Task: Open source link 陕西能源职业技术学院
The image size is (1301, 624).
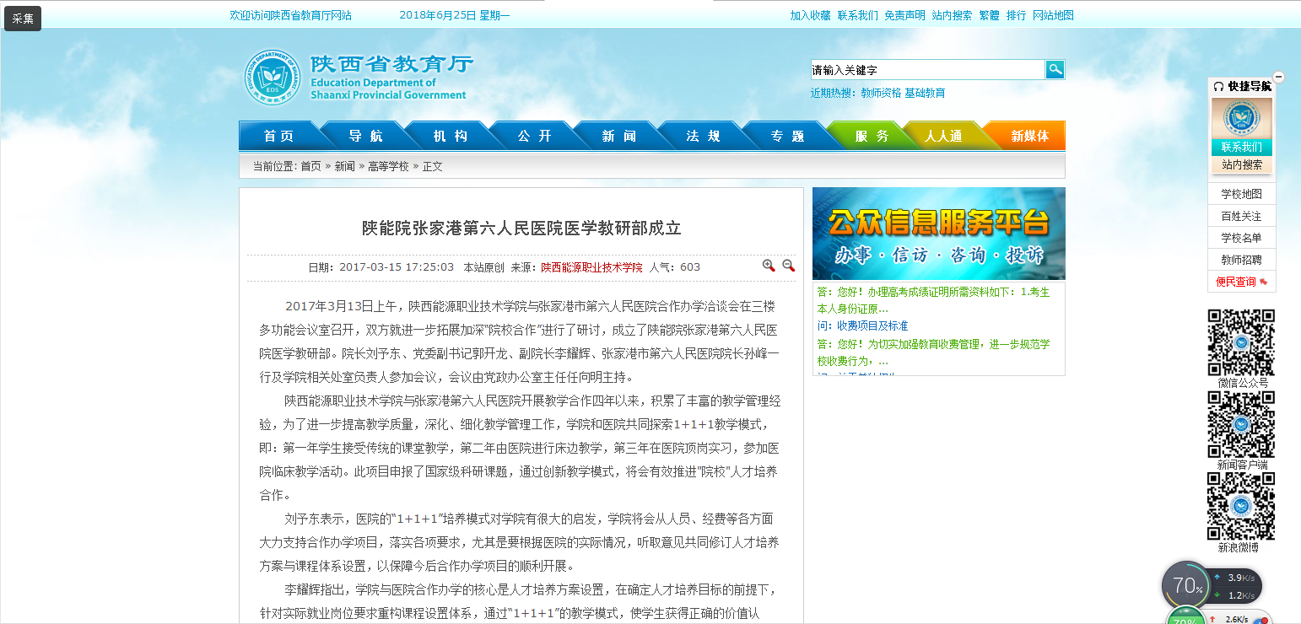Action: click(591, 267)
